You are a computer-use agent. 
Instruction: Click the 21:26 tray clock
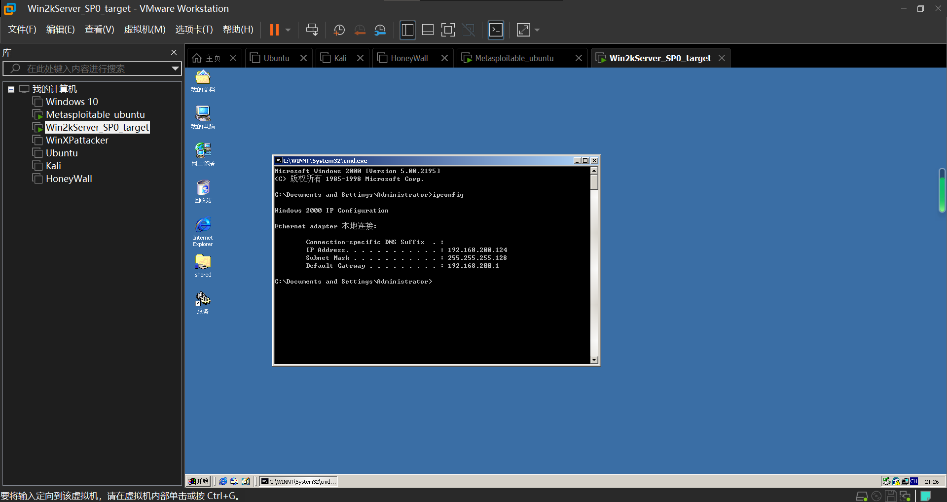tap(932, 482)
